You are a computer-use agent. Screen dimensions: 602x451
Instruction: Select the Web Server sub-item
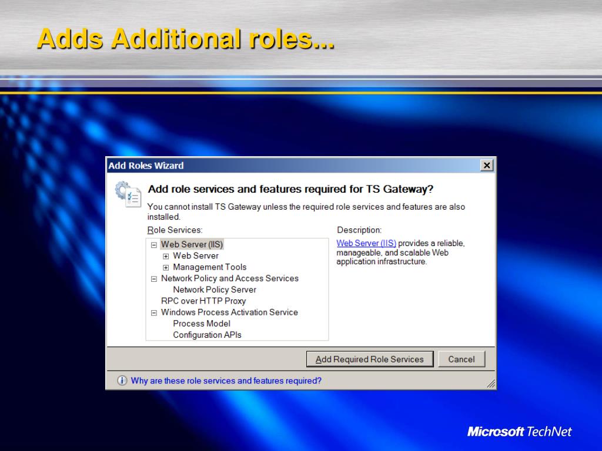click(x=196, y=256)
